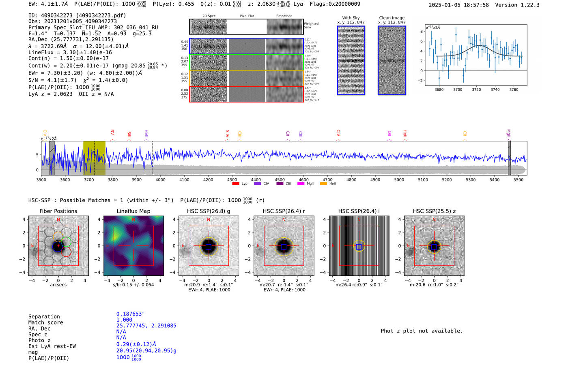Click the EW: 4.1±1.7Å header value

click(48, 4)
